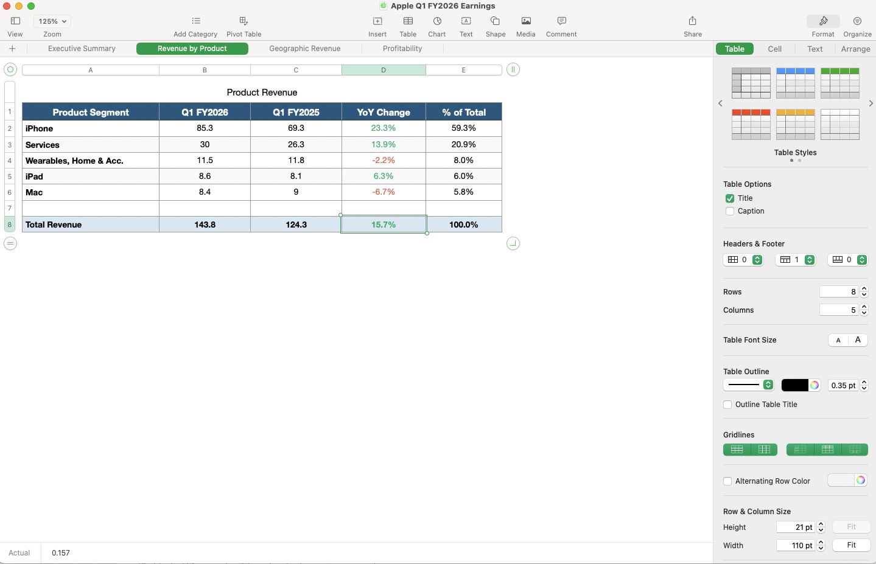The image size is (876, 564).
Task: Click the add column handle
Action: click(513, 69)
